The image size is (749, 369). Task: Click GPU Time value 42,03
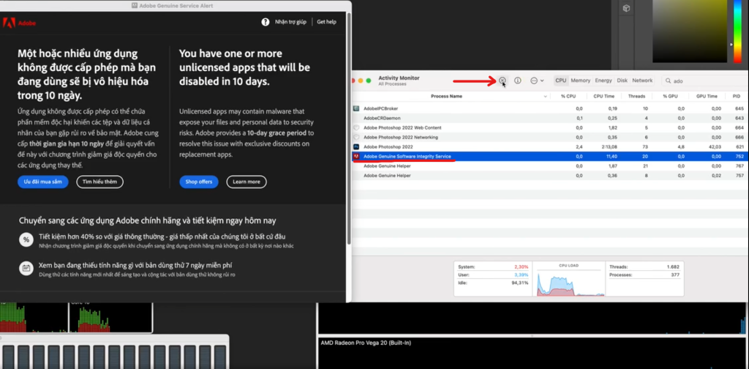[x=715, y=146]
